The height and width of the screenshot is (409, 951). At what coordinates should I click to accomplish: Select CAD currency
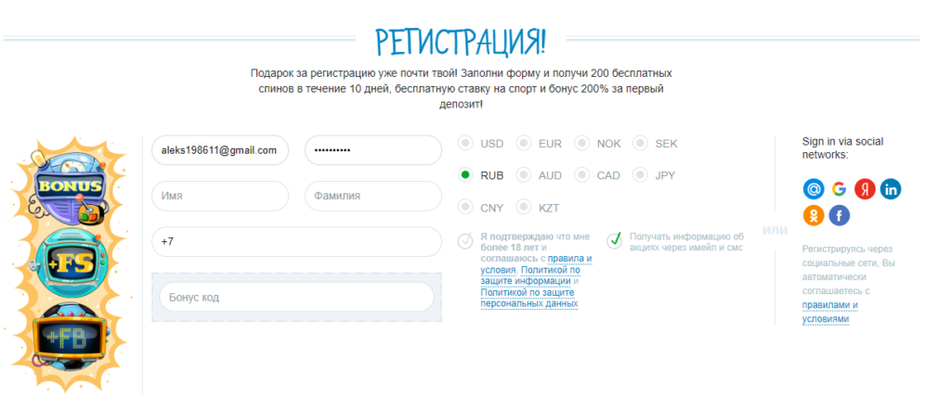point(581,175)
